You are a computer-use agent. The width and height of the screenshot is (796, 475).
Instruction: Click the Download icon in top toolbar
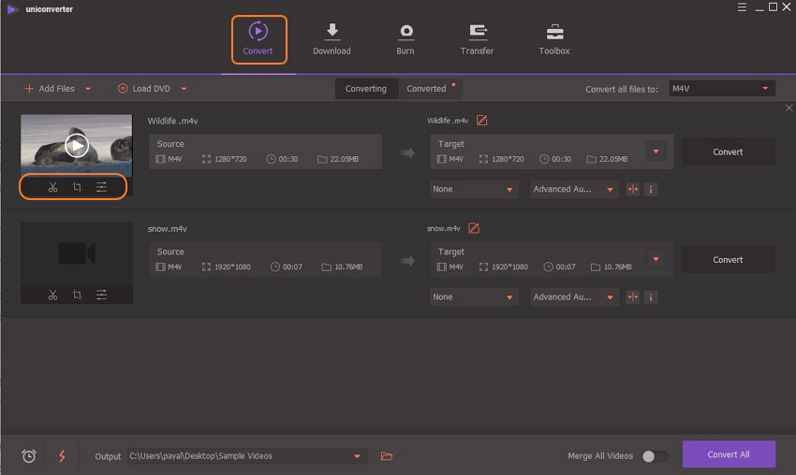332,38
